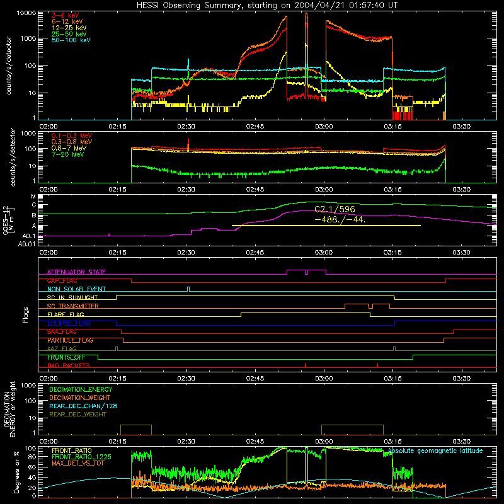Select the 25-50 keV legend label

[69, 34]
